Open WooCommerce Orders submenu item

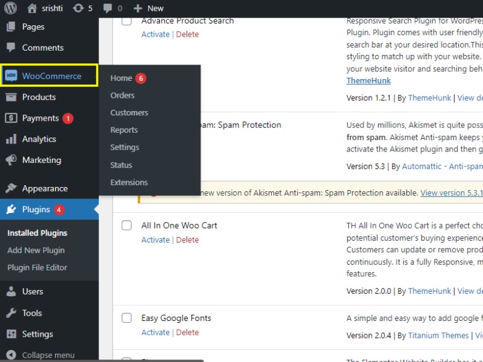tap(123, 95)
